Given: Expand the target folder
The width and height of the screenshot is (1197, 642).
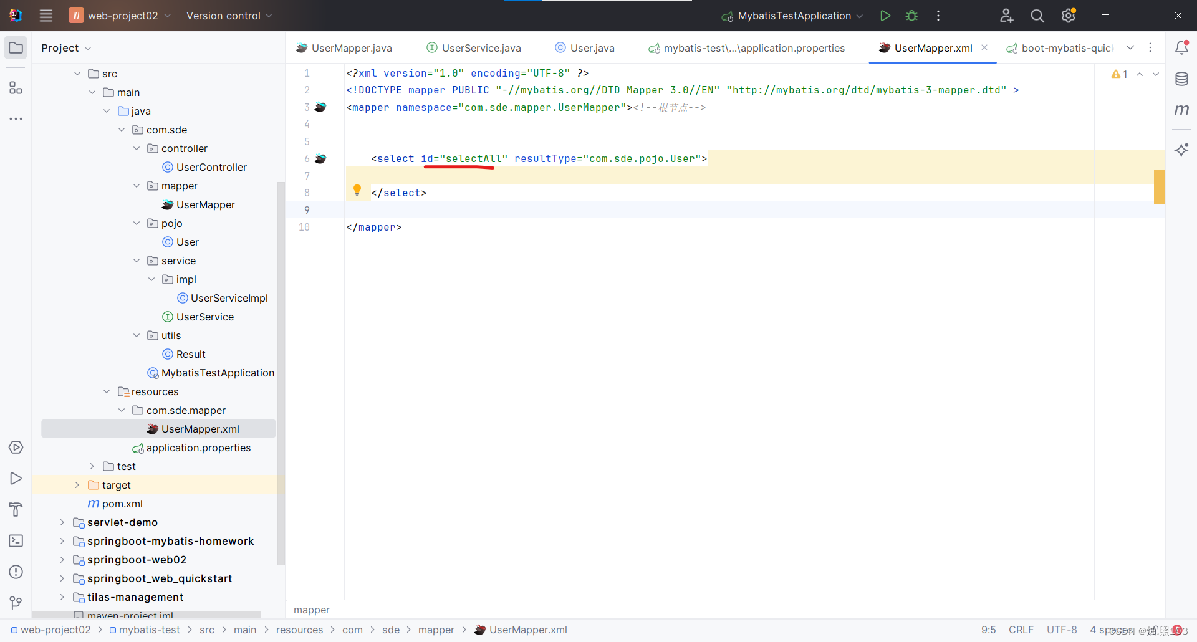Looking at the screenshot, I should tap(77, 485).
